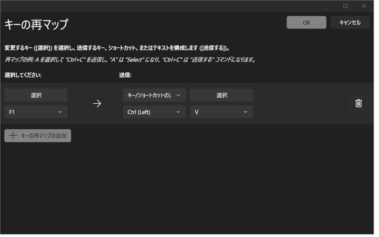Minimize the remap keys window

point(327,6)
